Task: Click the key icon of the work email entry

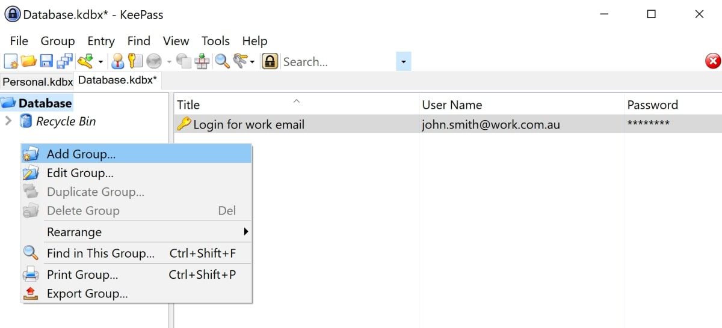Action: (184, 124)
